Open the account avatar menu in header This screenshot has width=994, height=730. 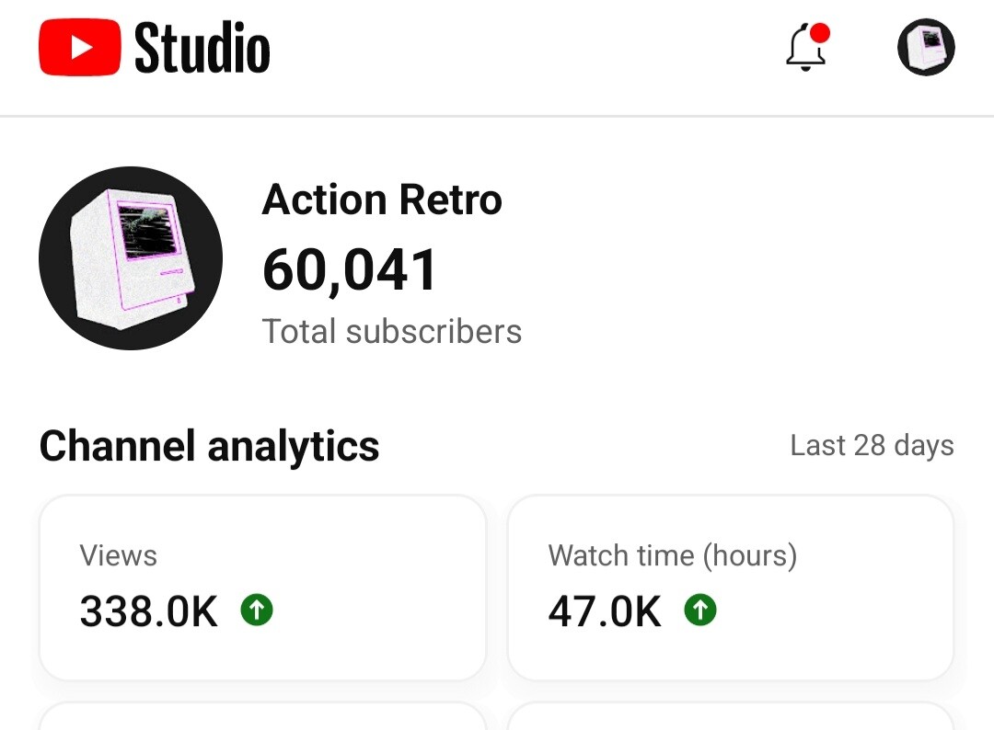click(926, 47)
